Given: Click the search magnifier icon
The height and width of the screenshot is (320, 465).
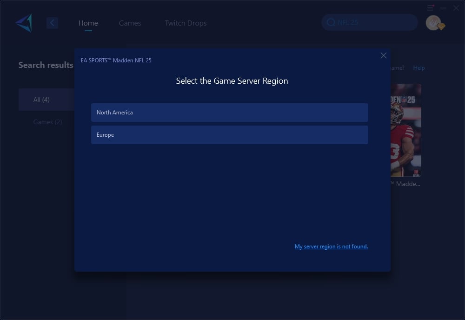Looking at the screenshot, I should [x=331, y=22].
